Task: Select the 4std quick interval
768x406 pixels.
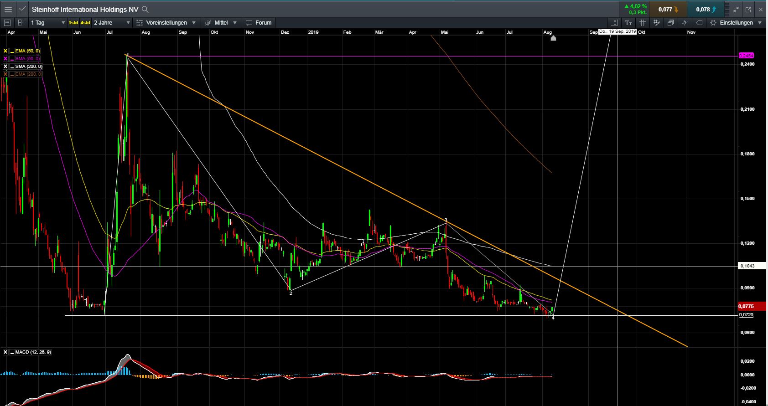Action: coord(85,22)
